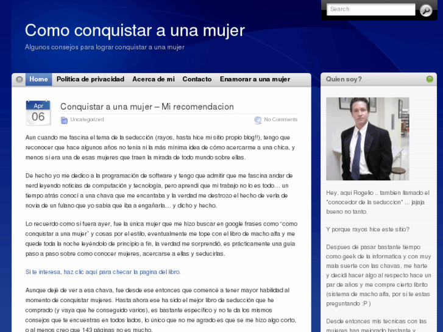
Task: Open the No Comments link
Action: click(x=280, y=119)
